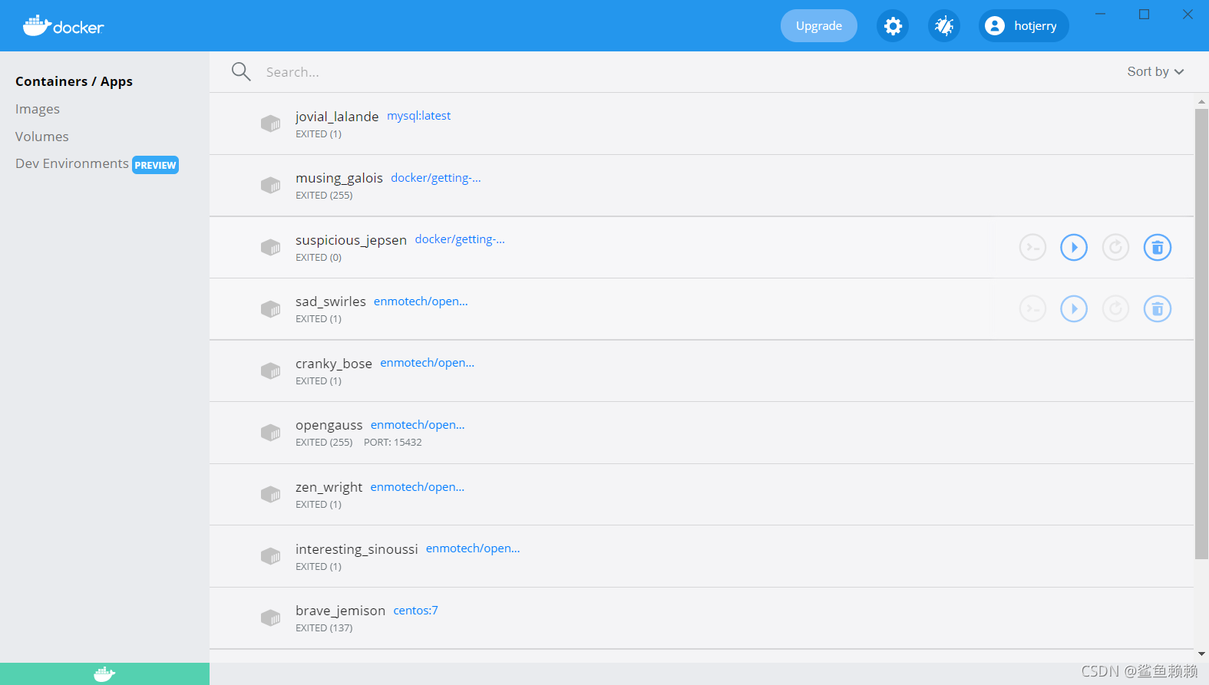The image size is (1209, 685).
Task: Select the sad_swirles container name
Action: click(x=331, y=301)
